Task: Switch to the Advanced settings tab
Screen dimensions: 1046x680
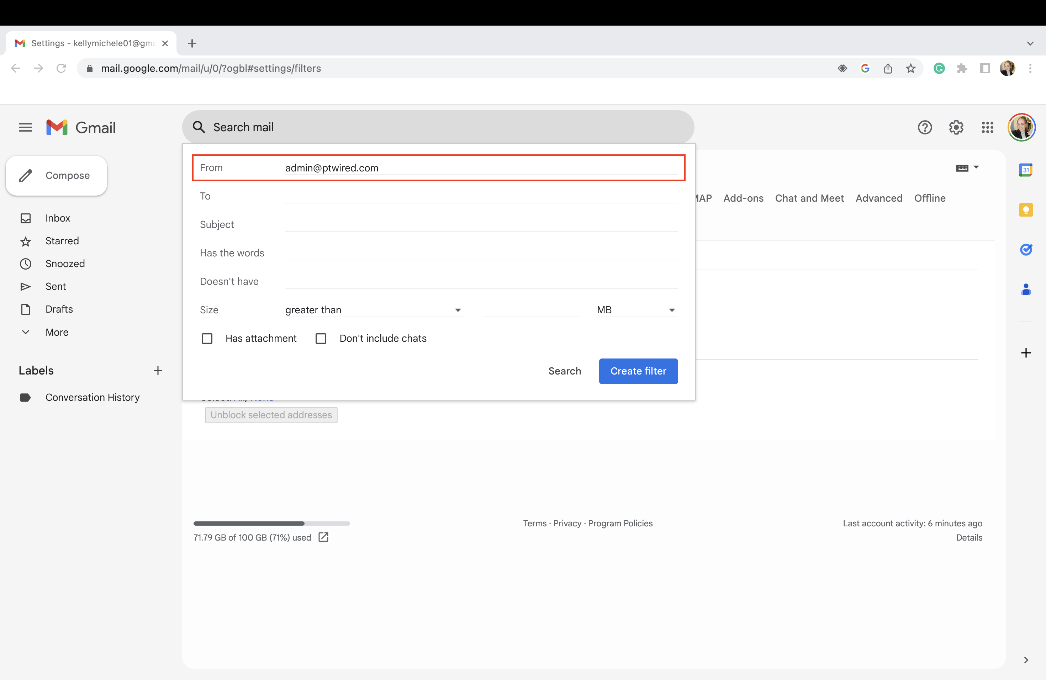Action: point(878,198)
